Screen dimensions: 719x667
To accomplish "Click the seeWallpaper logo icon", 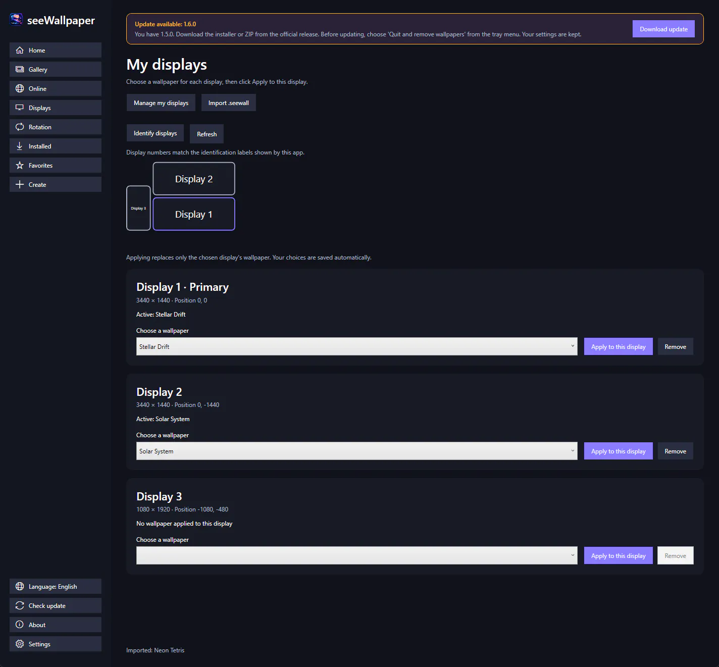I will click(x=16, y=20).
